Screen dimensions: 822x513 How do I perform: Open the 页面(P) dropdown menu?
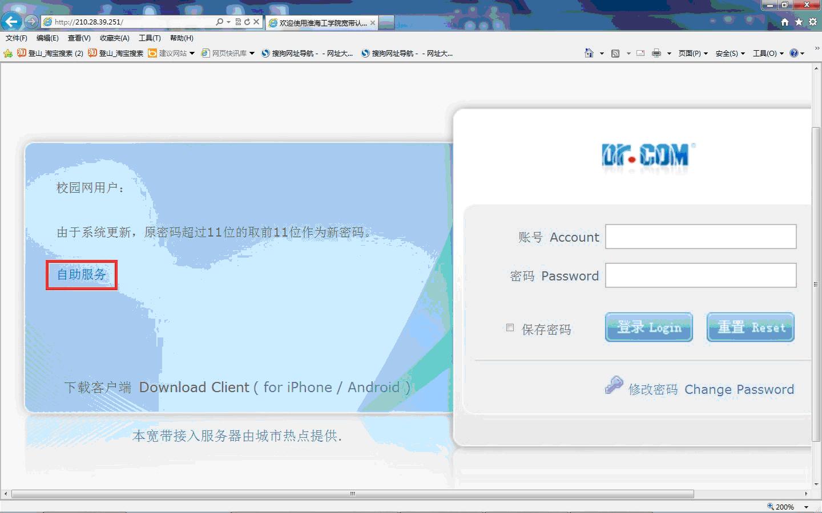(x=693, y=53)
